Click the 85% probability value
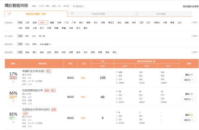Image resolution: width=199 pixels, height=130 pixels. tap(13, 114)
